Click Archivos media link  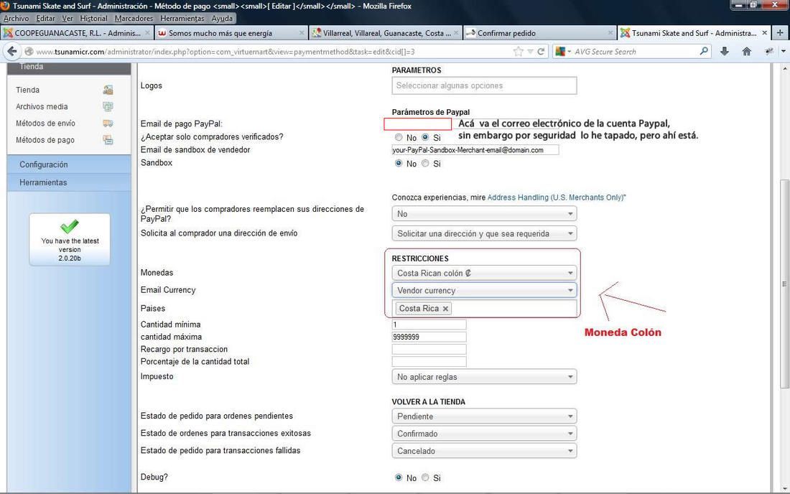[x=42, y=106]
